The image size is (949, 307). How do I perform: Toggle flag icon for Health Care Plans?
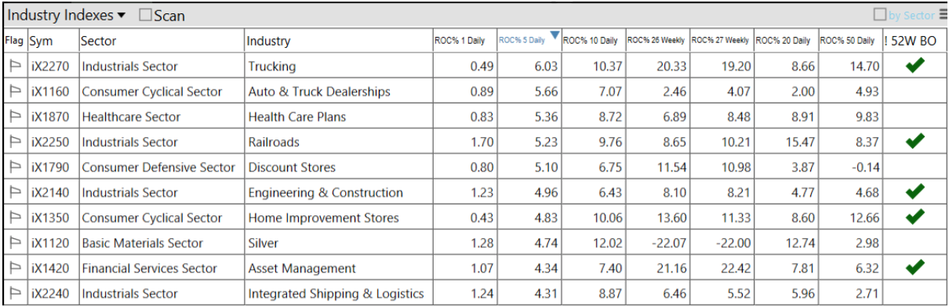click(x=15, y=117)
